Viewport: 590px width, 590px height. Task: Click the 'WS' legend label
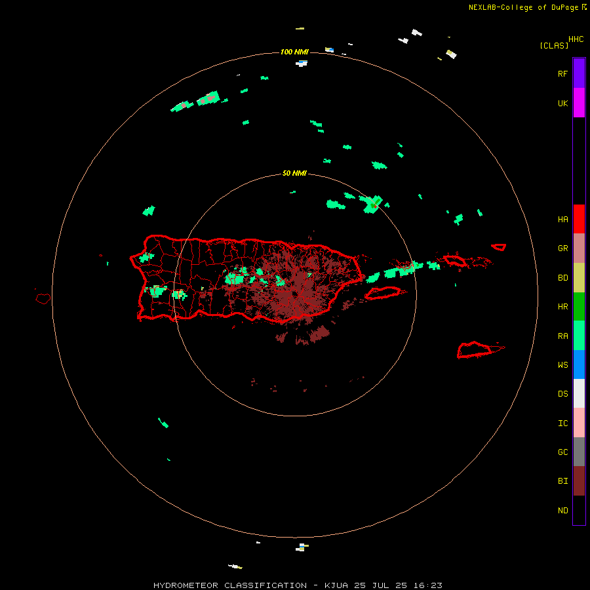tap(562, 364)
